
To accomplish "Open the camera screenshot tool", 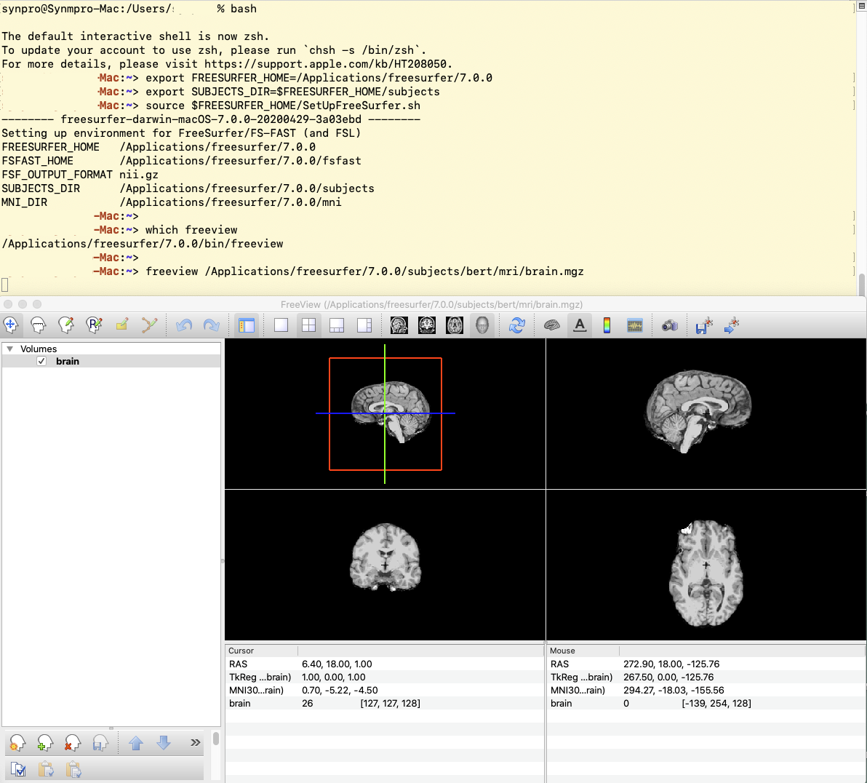I will point(669,325).
